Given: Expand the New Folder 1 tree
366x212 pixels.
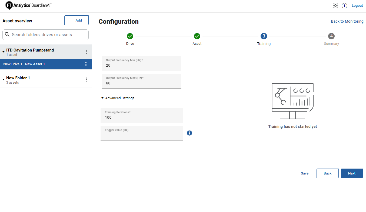Looking at the screenshot, I should pos(4,79).
